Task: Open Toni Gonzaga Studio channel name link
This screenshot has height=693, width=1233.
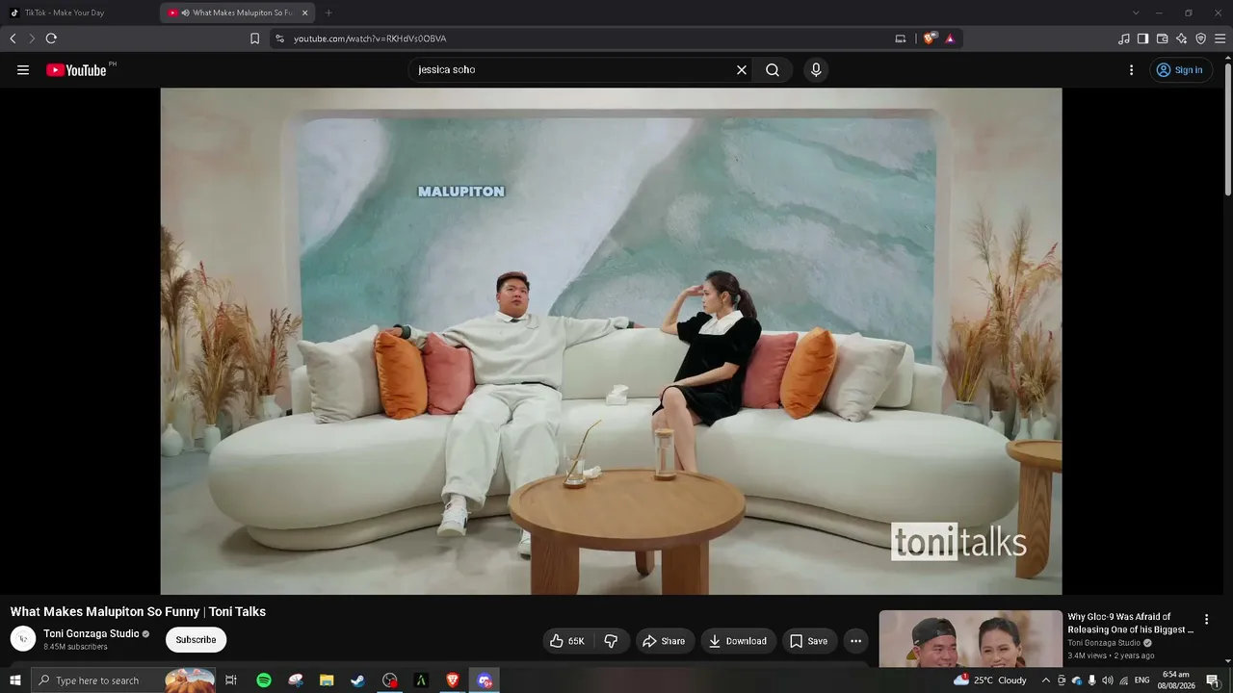Action: (92, 634)
